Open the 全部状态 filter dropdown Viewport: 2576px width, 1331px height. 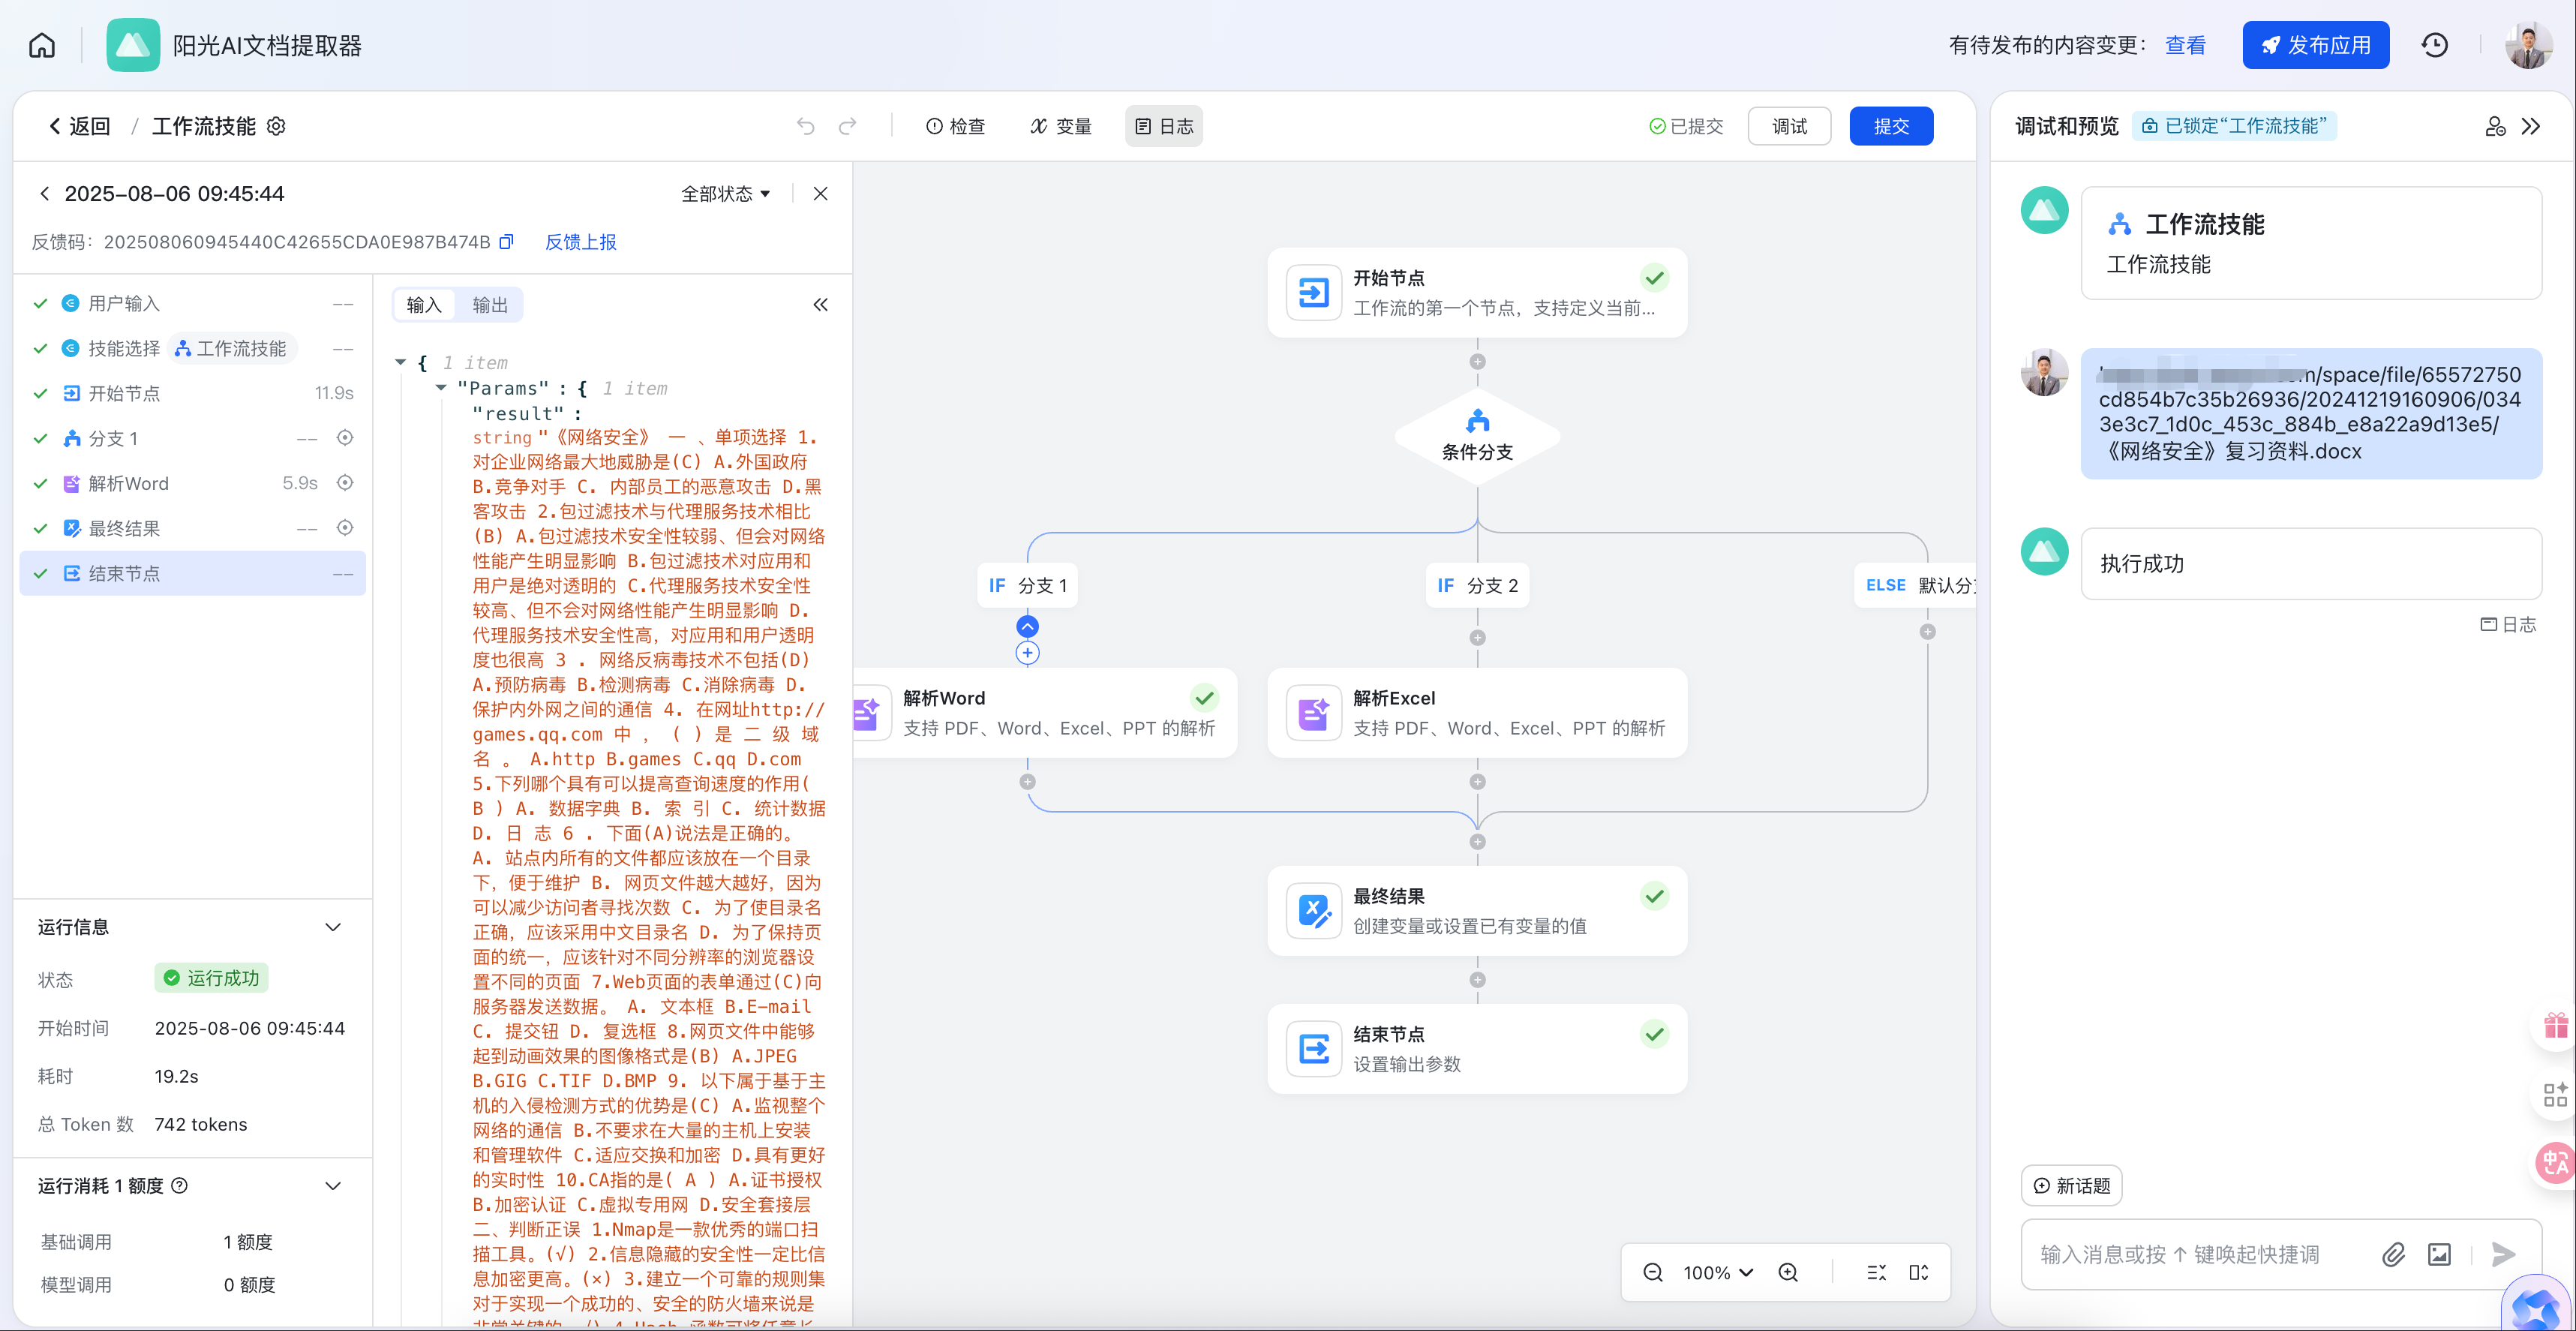click(x=726, y=193)
